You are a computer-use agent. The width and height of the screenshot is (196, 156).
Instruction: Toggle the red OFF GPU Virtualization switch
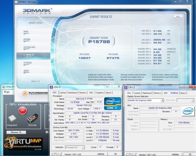tap(22, 111)
